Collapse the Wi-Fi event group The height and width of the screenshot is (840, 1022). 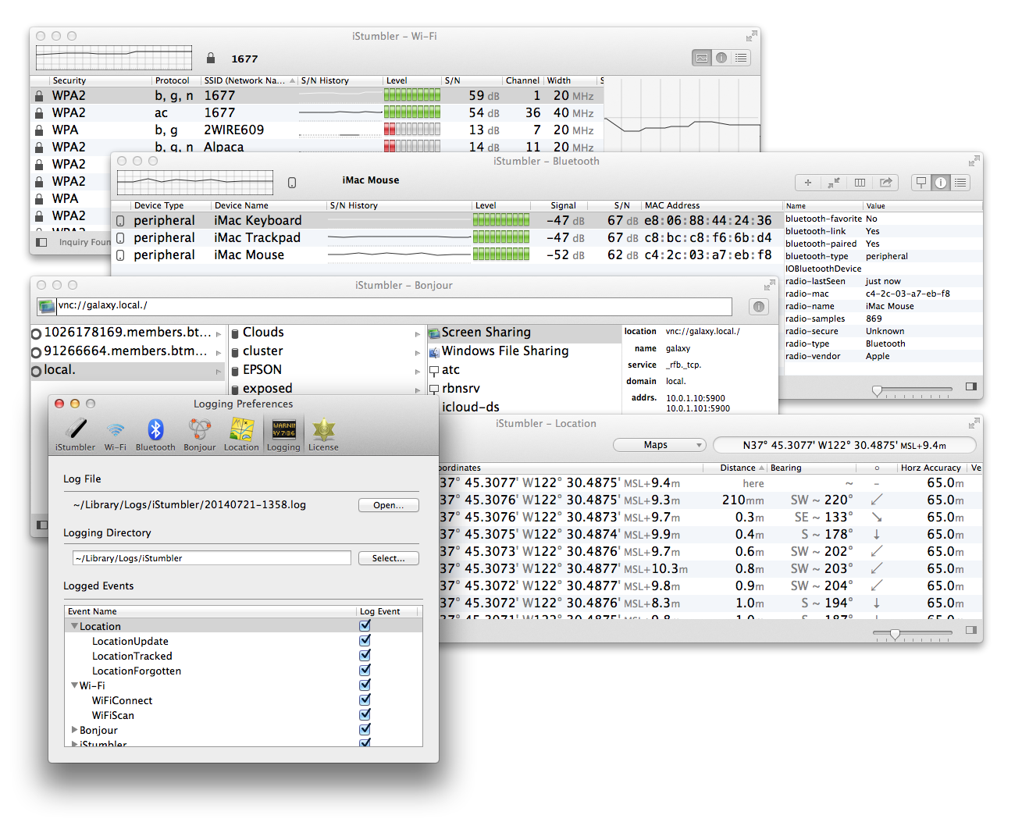[x=74, y=685]
